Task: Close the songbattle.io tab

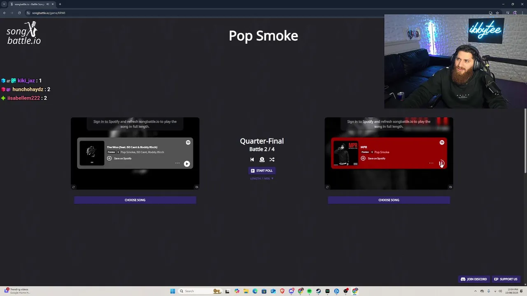Action: click(x=53, y=4)
